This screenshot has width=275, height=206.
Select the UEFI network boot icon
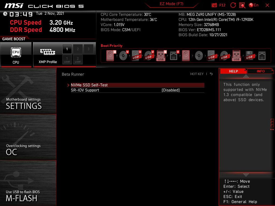tap(174, 56)
